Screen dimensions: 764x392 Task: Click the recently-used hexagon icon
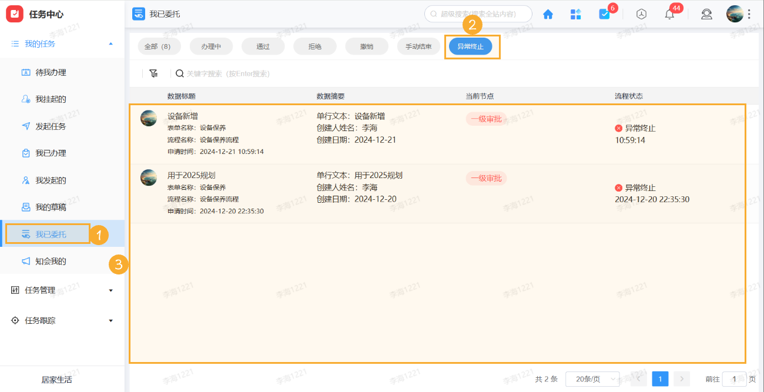tap(641, 14)
